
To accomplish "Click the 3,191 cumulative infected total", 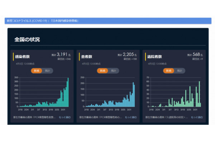I will pyautogui.click(x=62, y=55).
